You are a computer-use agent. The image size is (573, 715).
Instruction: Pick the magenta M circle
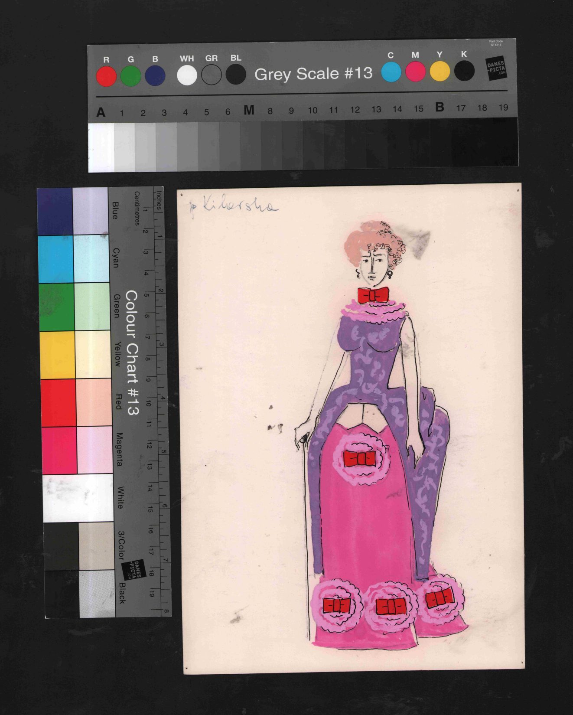pos(415,72)
